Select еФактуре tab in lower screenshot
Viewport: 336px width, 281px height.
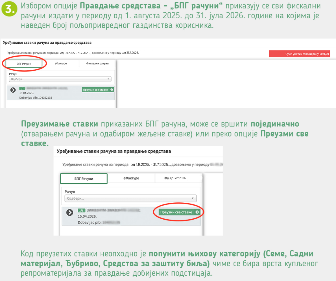(x=131, y=178)
